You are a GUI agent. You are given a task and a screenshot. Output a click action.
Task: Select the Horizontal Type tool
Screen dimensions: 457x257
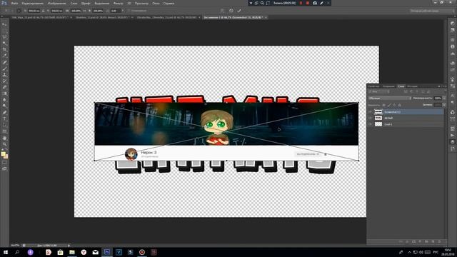[x=4, y=119]
